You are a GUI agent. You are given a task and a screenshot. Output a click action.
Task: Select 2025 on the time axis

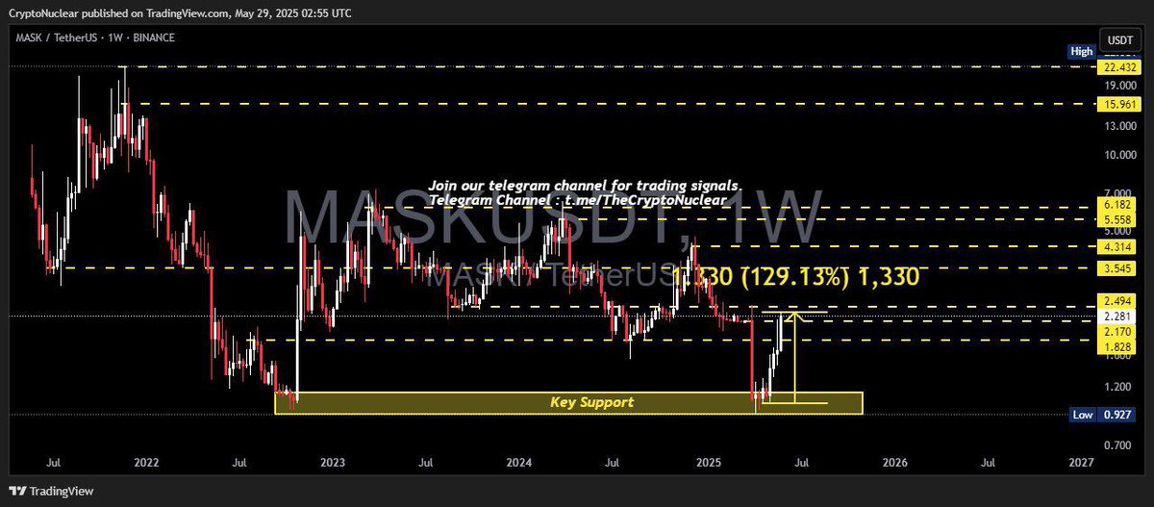point(708,463)
